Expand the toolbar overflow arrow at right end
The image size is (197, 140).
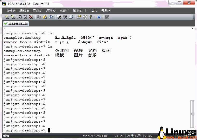pos(194,18)
